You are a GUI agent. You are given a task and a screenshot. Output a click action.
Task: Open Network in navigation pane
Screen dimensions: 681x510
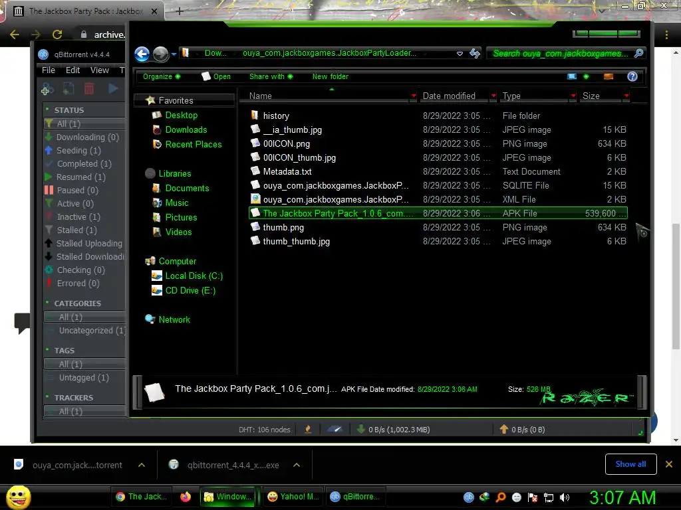[x=174, y=319]
